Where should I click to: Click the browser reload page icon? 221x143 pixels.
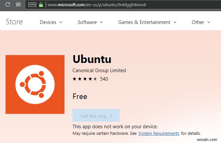click(8, 5)
